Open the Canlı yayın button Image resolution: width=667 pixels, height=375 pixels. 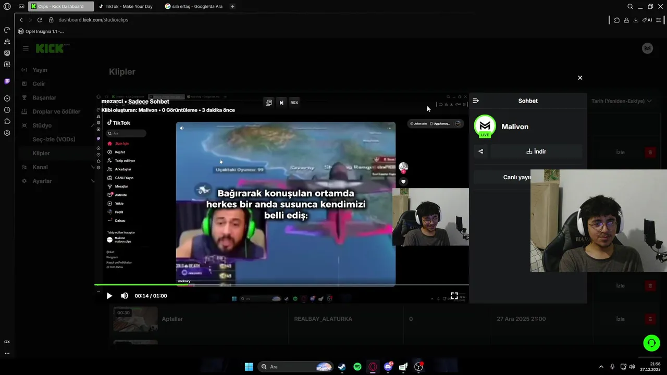coord(517,177)
